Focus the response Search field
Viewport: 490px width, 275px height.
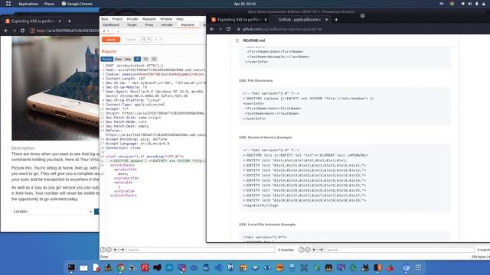400,250
